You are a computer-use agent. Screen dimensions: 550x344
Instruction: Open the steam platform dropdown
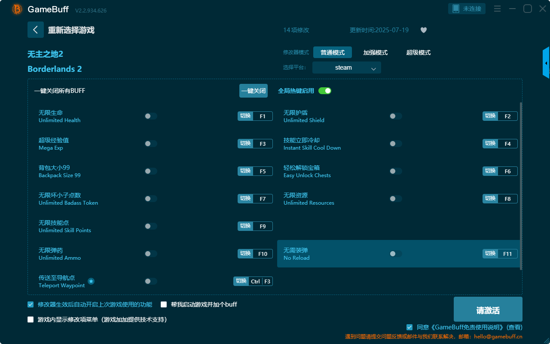click(346, 68)
